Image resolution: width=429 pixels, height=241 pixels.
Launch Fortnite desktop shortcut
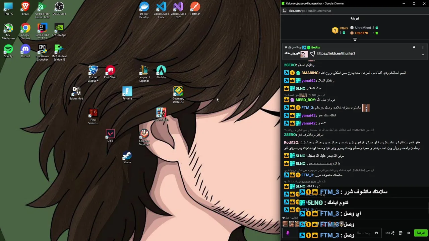click(x=127, y=93)
